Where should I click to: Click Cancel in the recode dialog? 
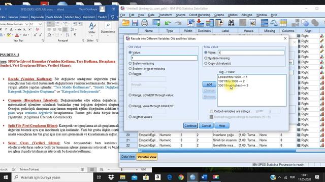(206, 126)
